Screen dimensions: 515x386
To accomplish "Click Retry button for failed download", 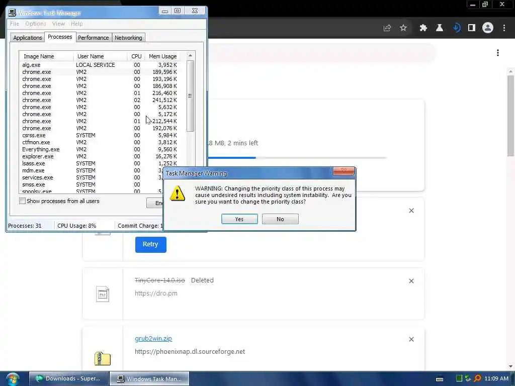I will tap(150, 245).
